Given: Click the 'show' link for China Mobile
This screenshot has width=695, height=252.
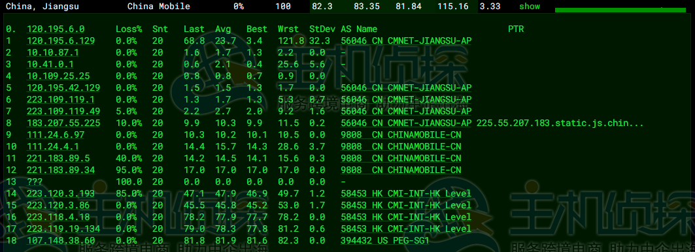Looking at the screenshot, I should click(529, 7).
